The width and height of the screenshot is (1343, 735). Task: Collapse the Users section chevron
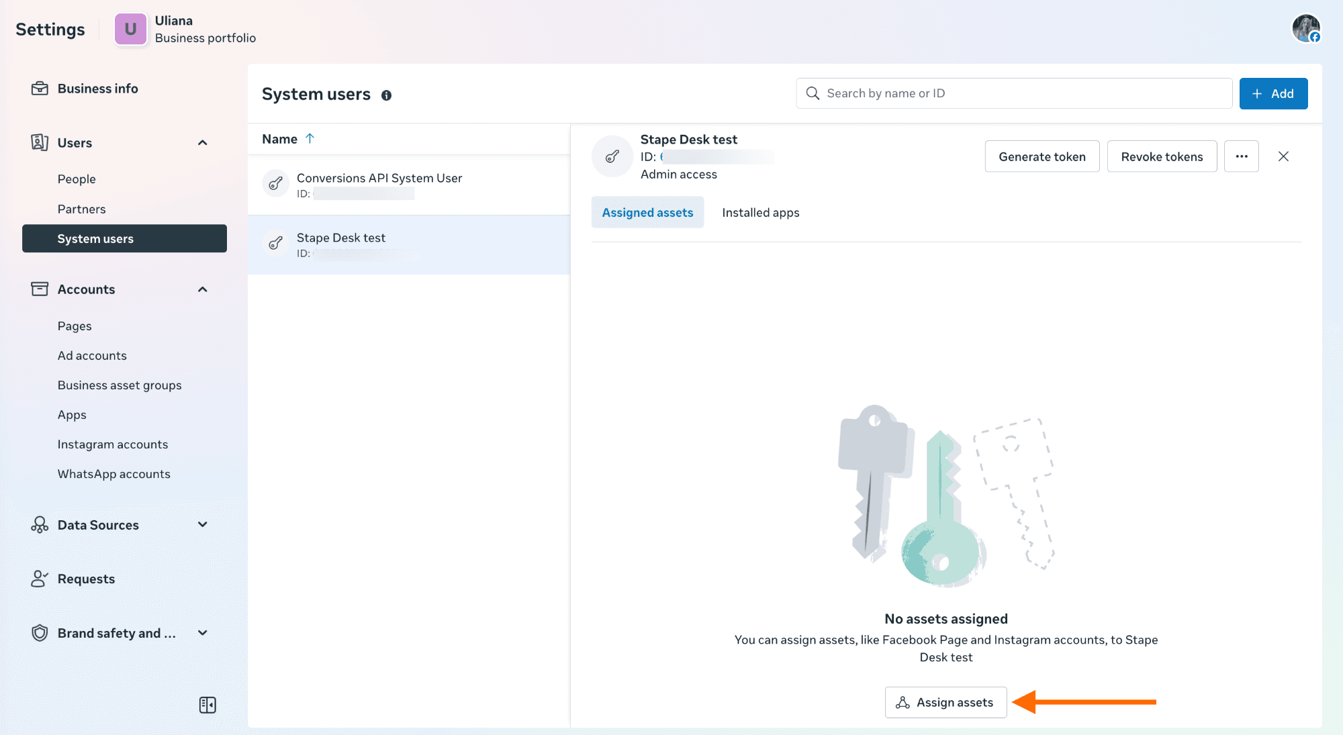tap(202, 142)
